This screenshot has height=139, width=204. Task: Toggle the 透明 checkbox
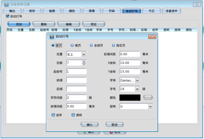coord(73,115)
